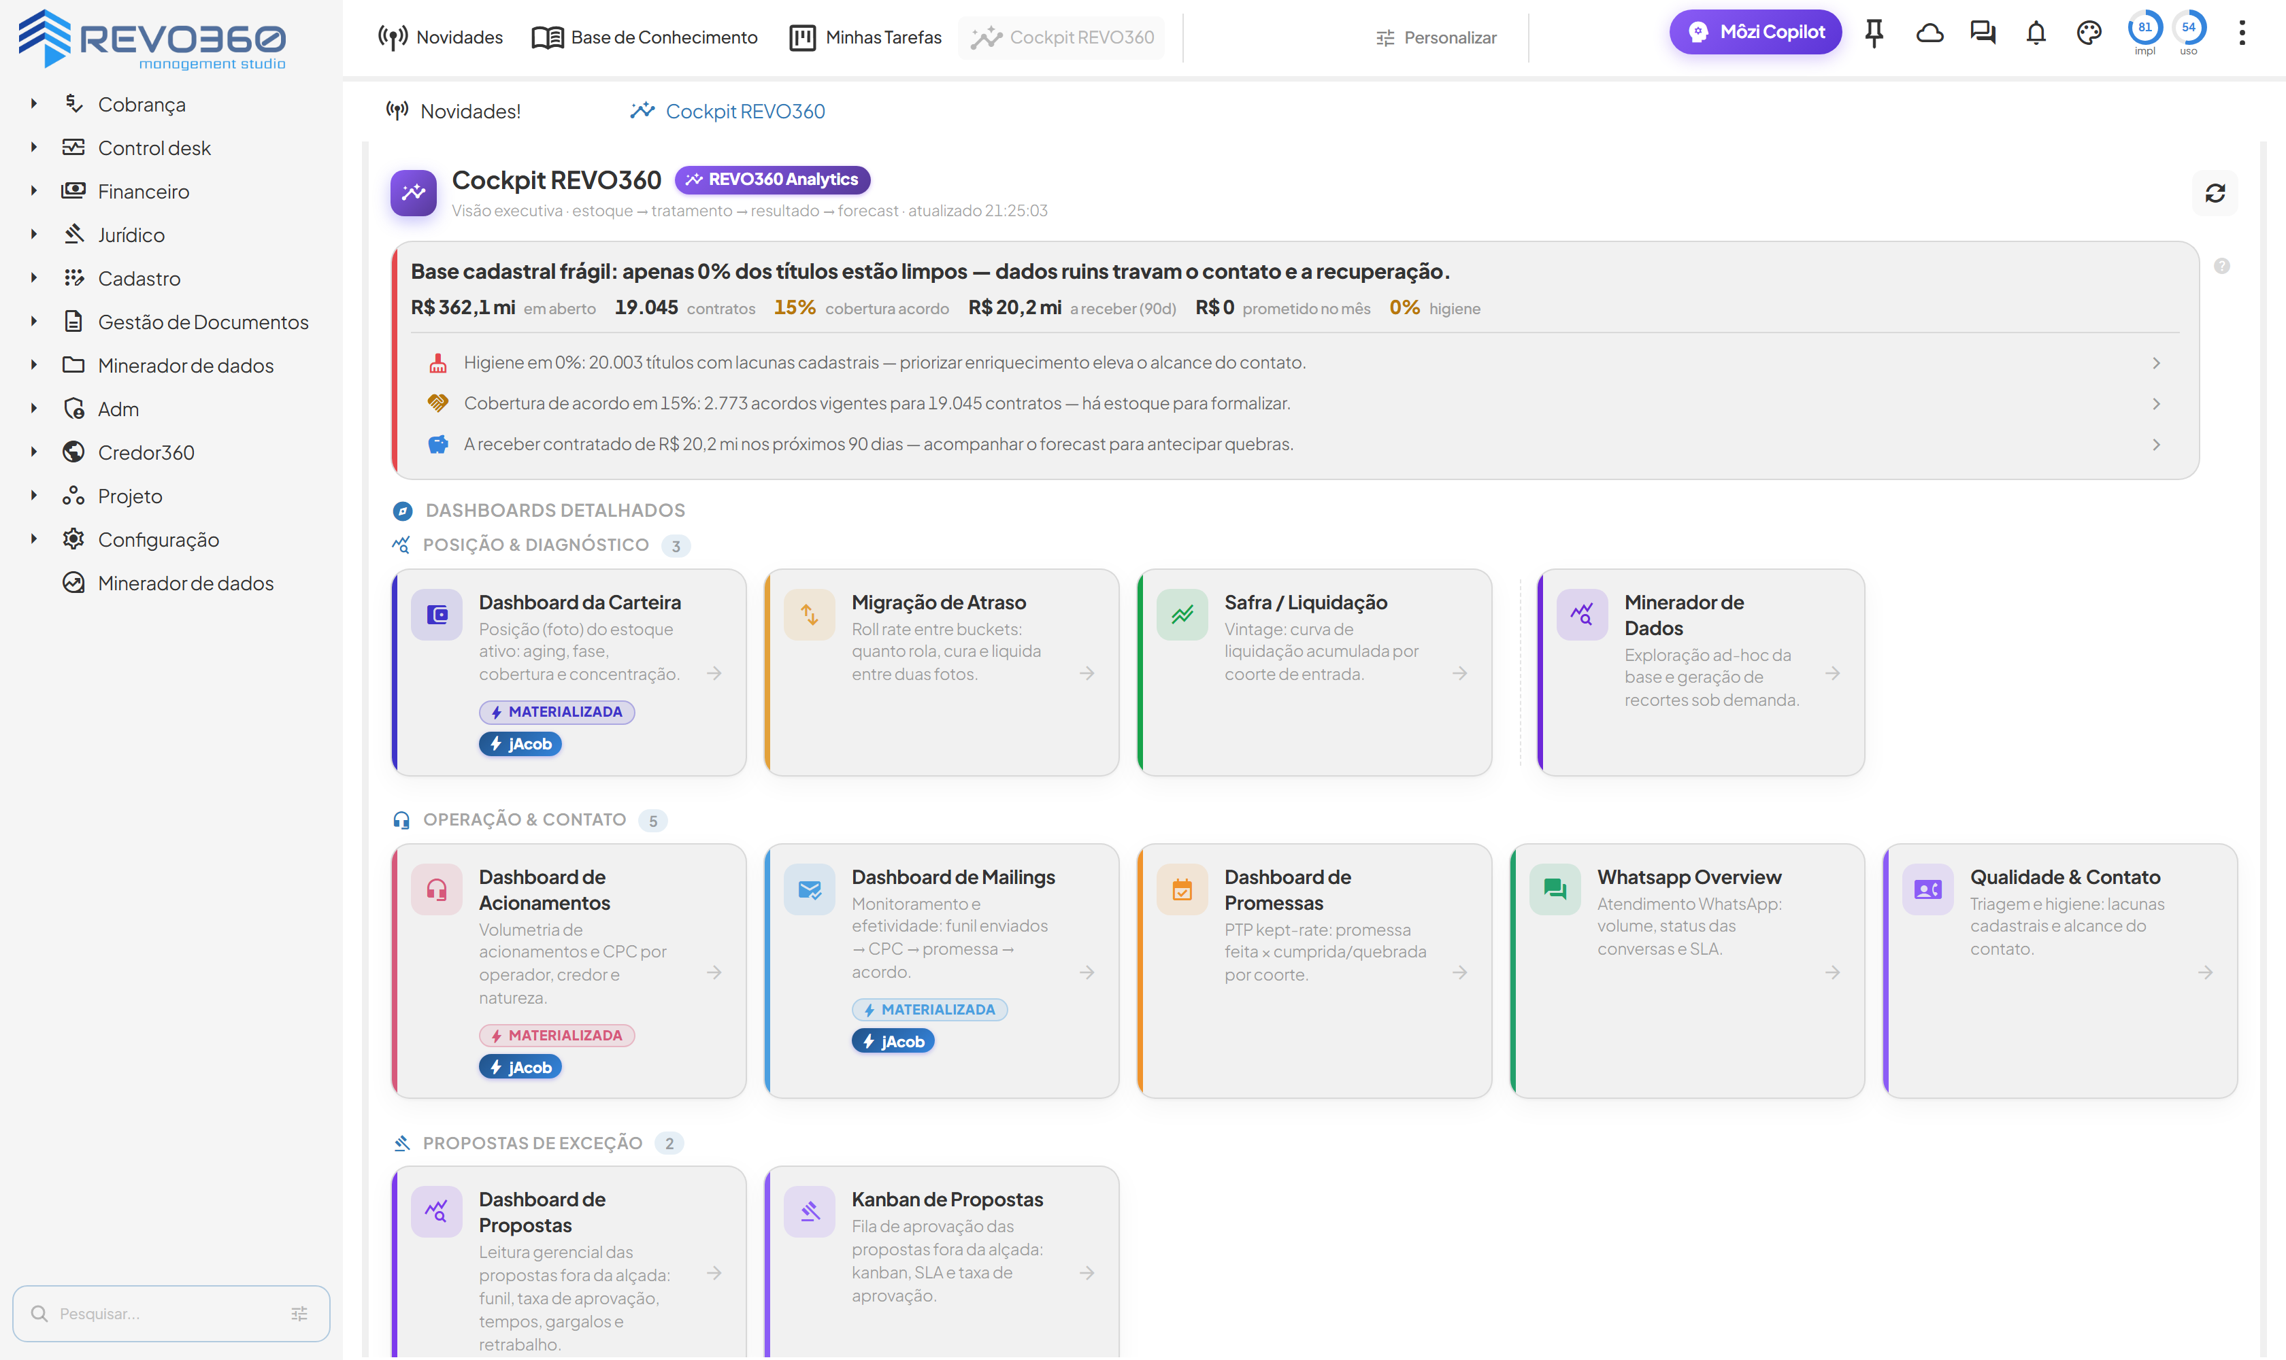Open cobertura de acordo alert chevron
Image resolution: width=2286 pixels, height=1360 pixels.
(2156, 403)
